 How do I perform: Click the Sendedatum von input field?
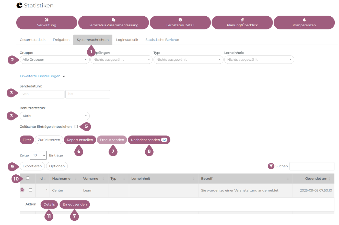[x=42, y=94]
